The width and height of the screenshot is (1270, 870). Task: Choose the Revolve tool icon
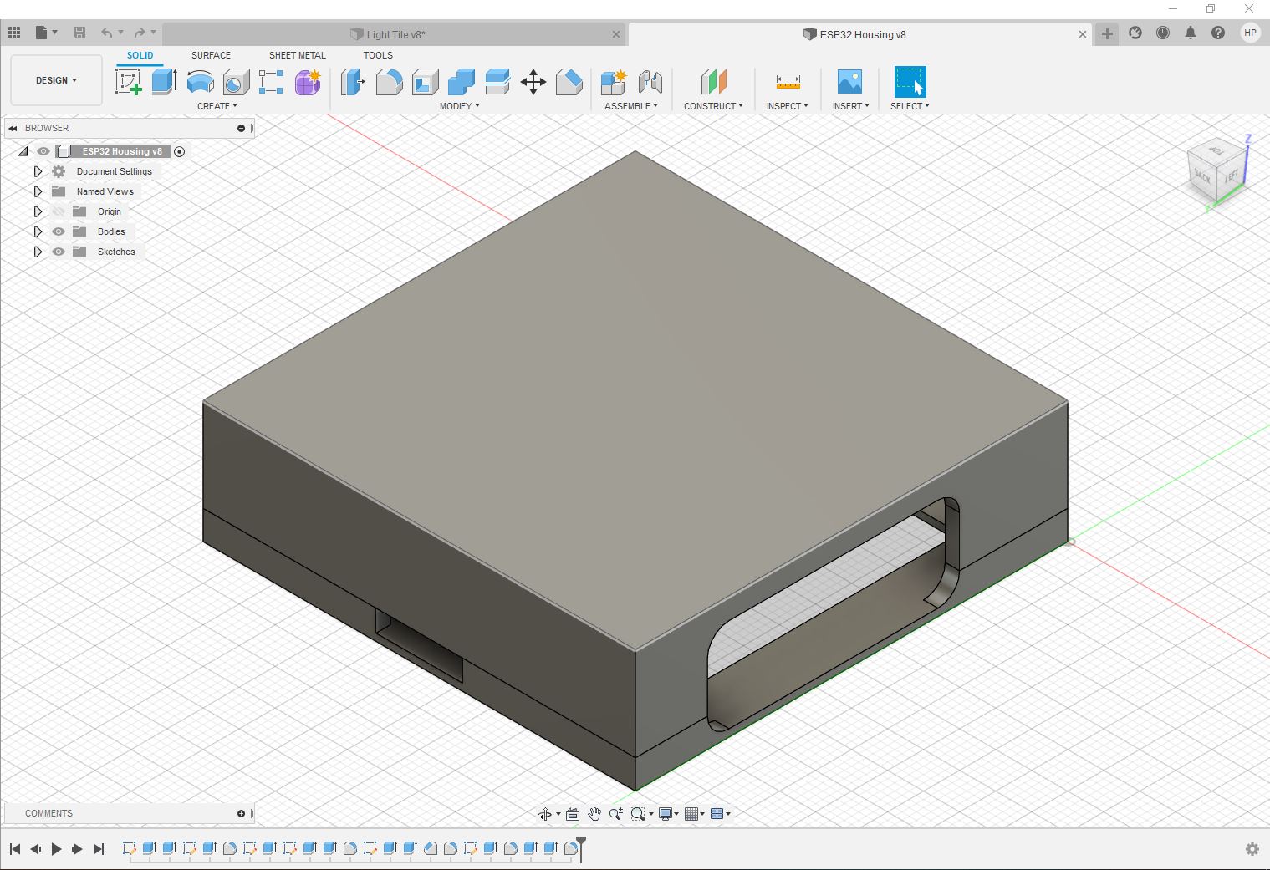(x=201, y=82)
